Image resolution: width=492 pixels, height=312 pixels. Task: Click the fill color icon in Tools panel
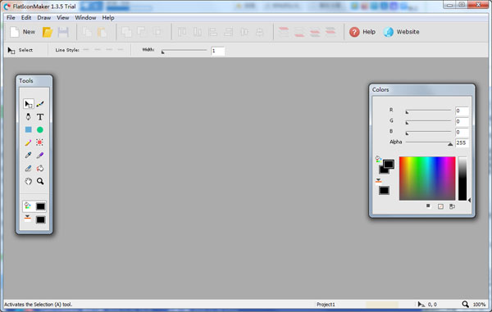[28, 206]
